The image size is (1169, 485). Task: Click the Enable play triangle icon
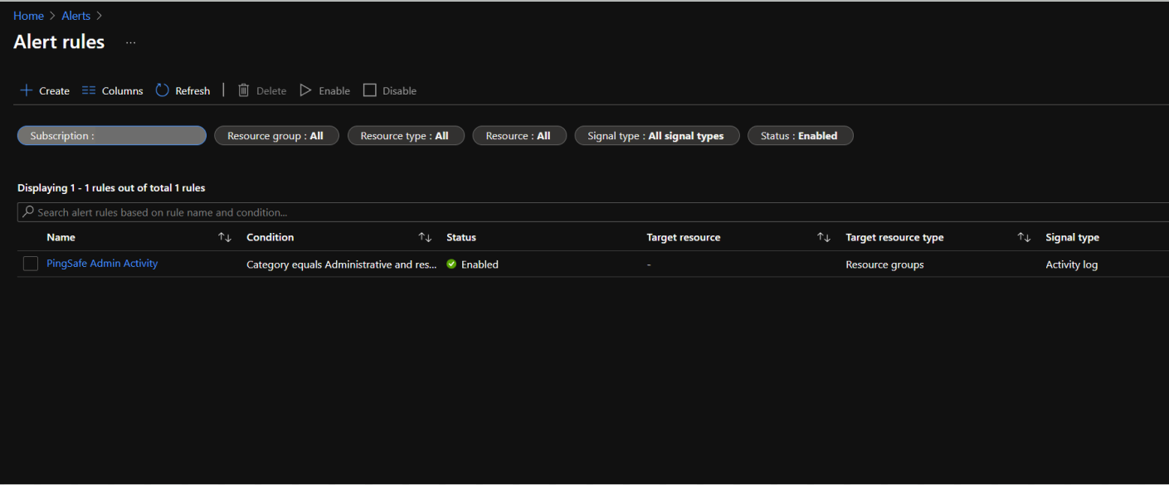pyautogui.click(x=305, y=90)
